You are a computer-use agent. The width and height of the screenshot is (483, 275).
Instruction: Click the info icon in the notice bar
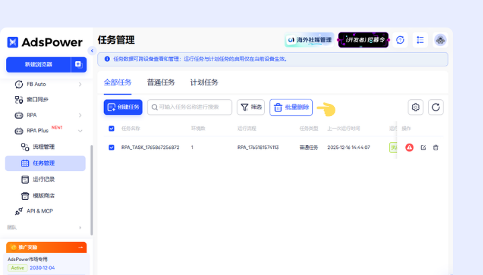click(107, 59)
